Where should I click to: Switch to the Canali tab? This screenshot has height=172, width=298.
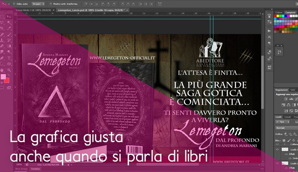click(x=287, y=117)
